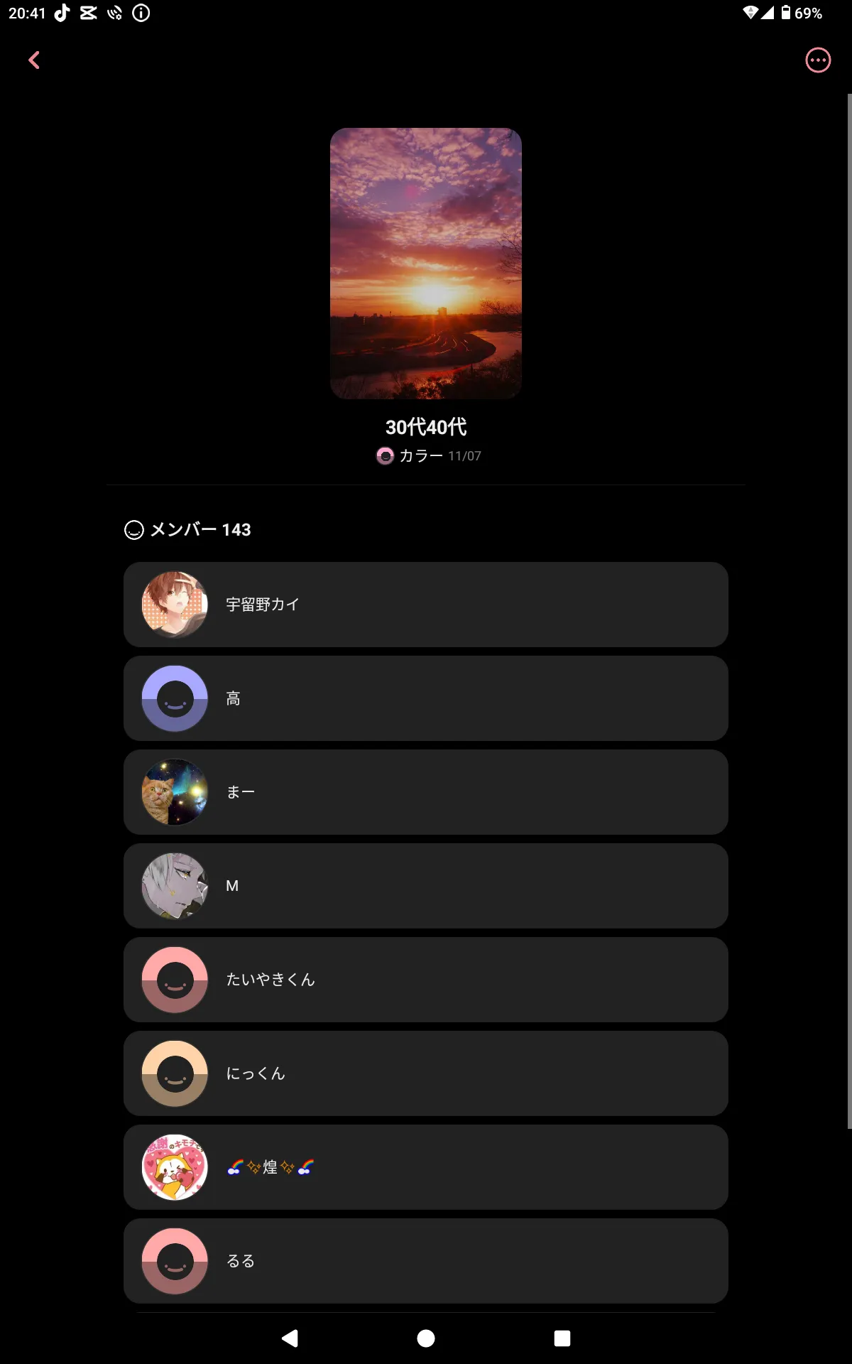852x1364 pixels.
Task: Open the member row named 煌
Action: (426, 1167)
